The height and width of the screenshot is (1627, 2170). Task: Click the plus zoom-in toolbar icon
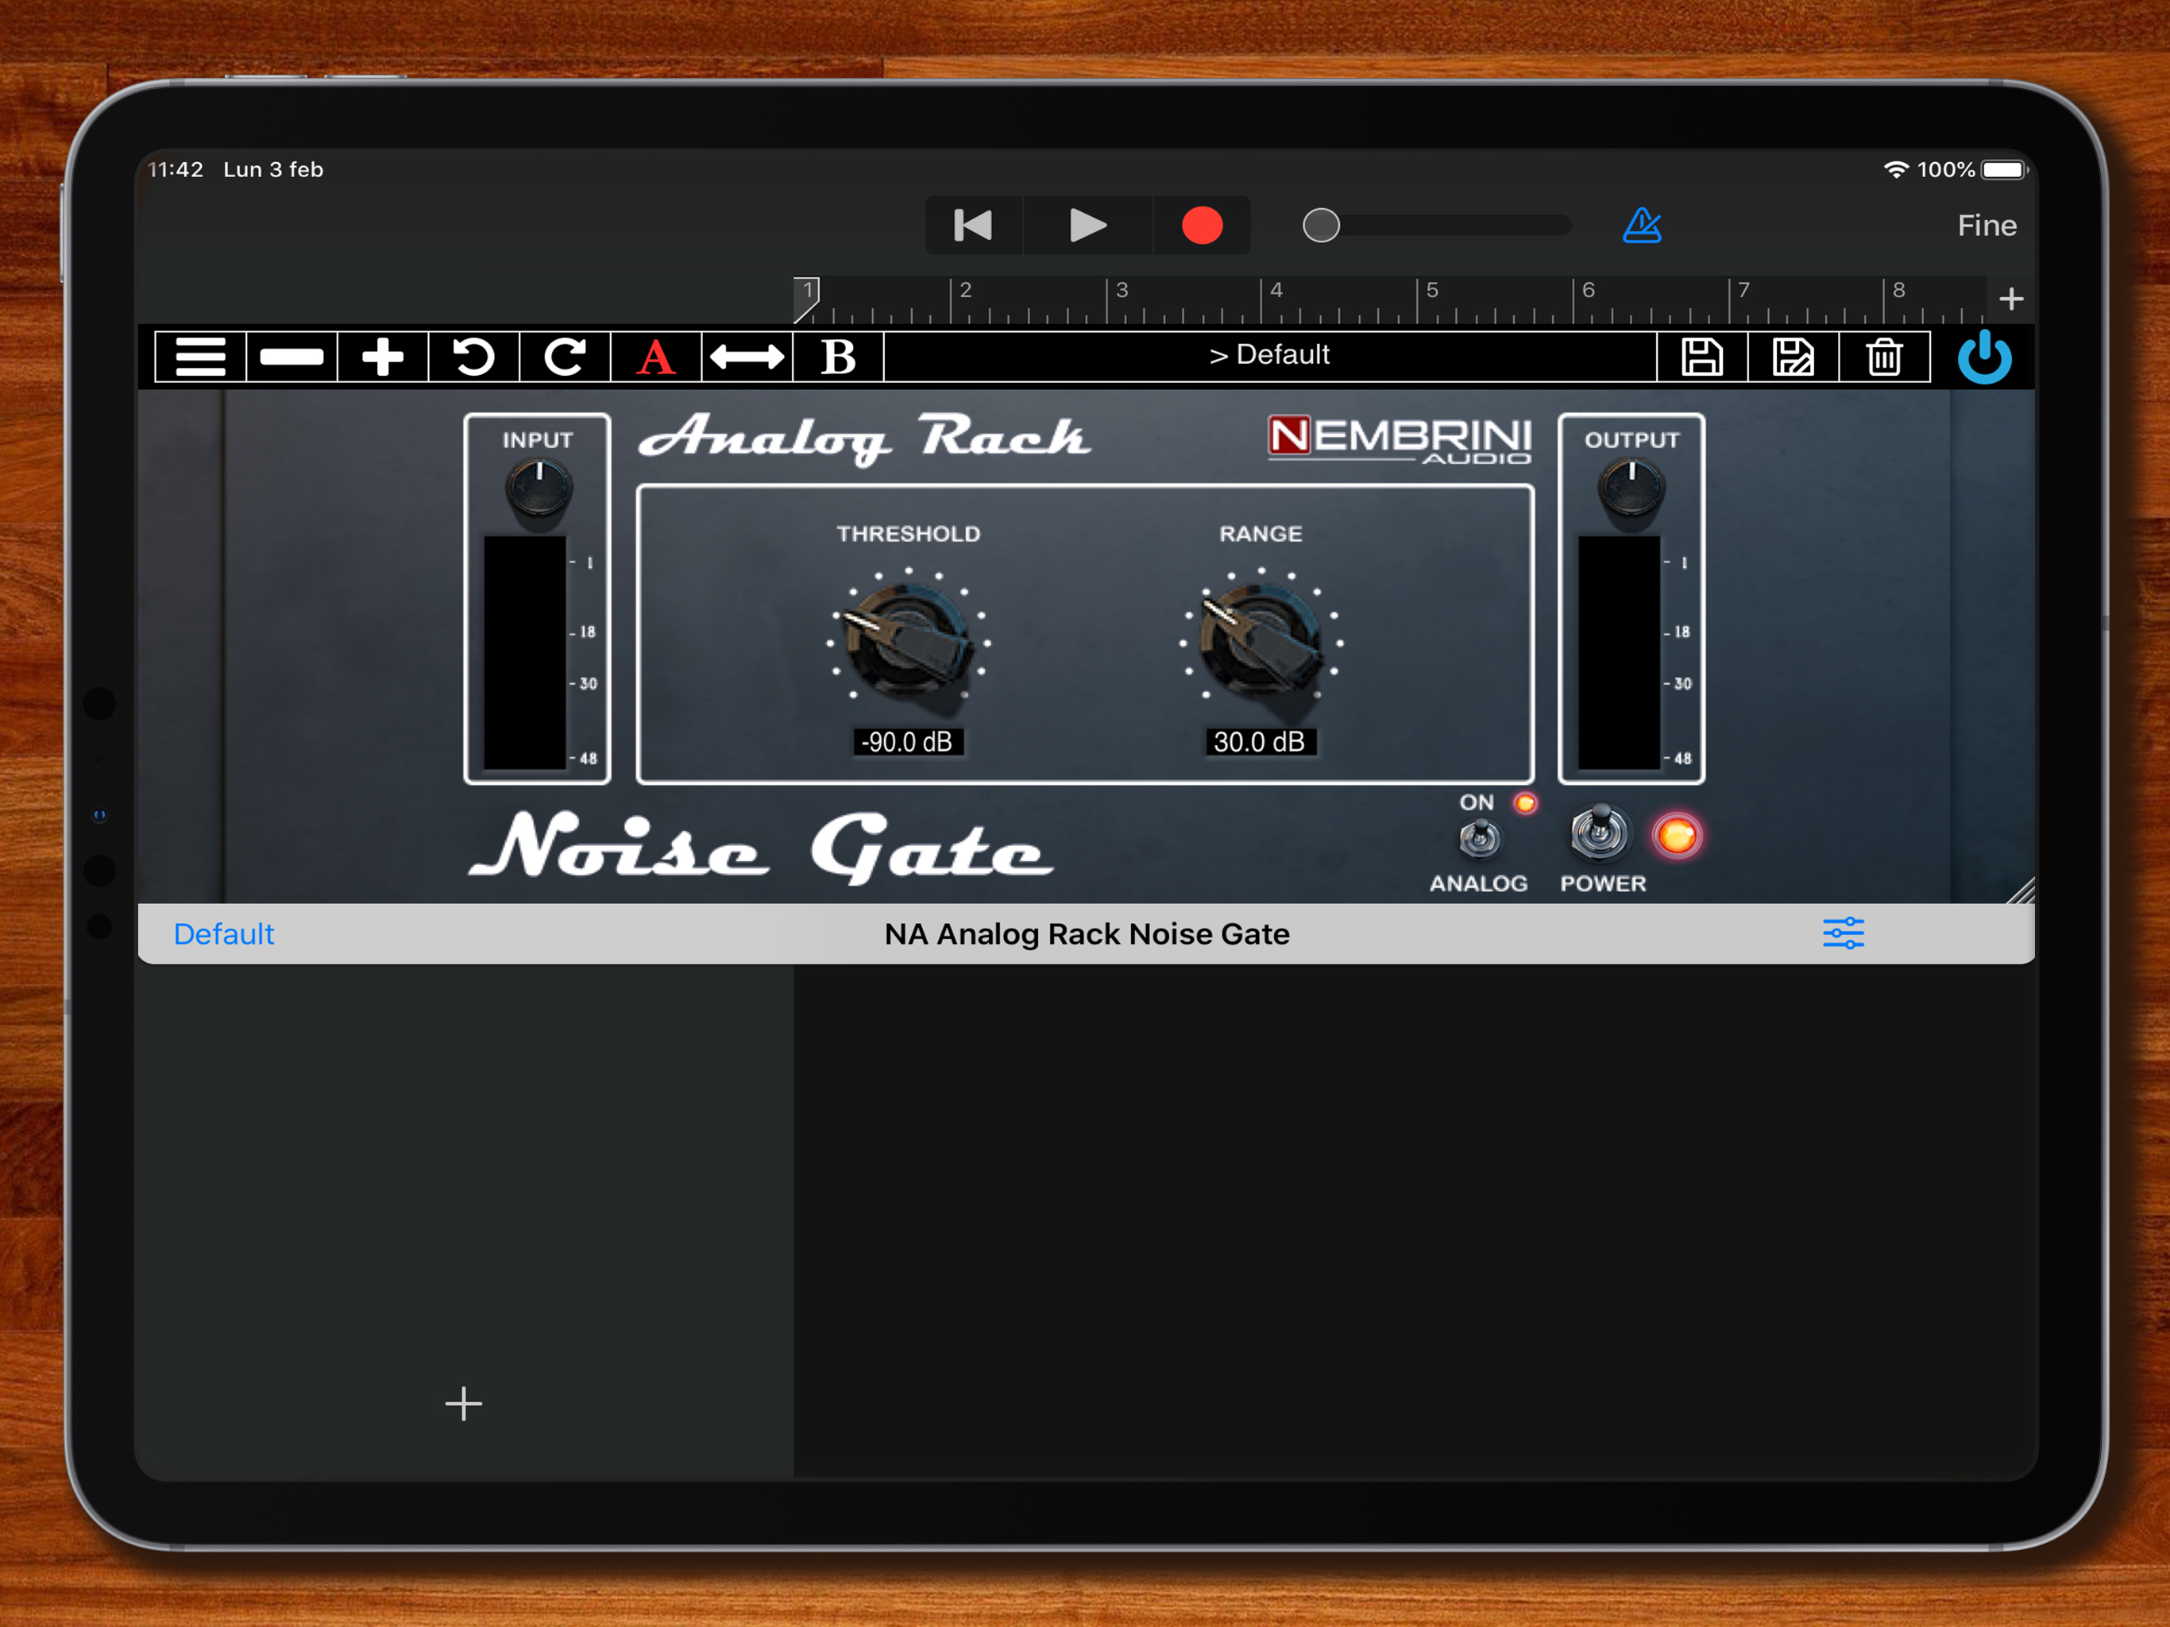tap(383, 356)
